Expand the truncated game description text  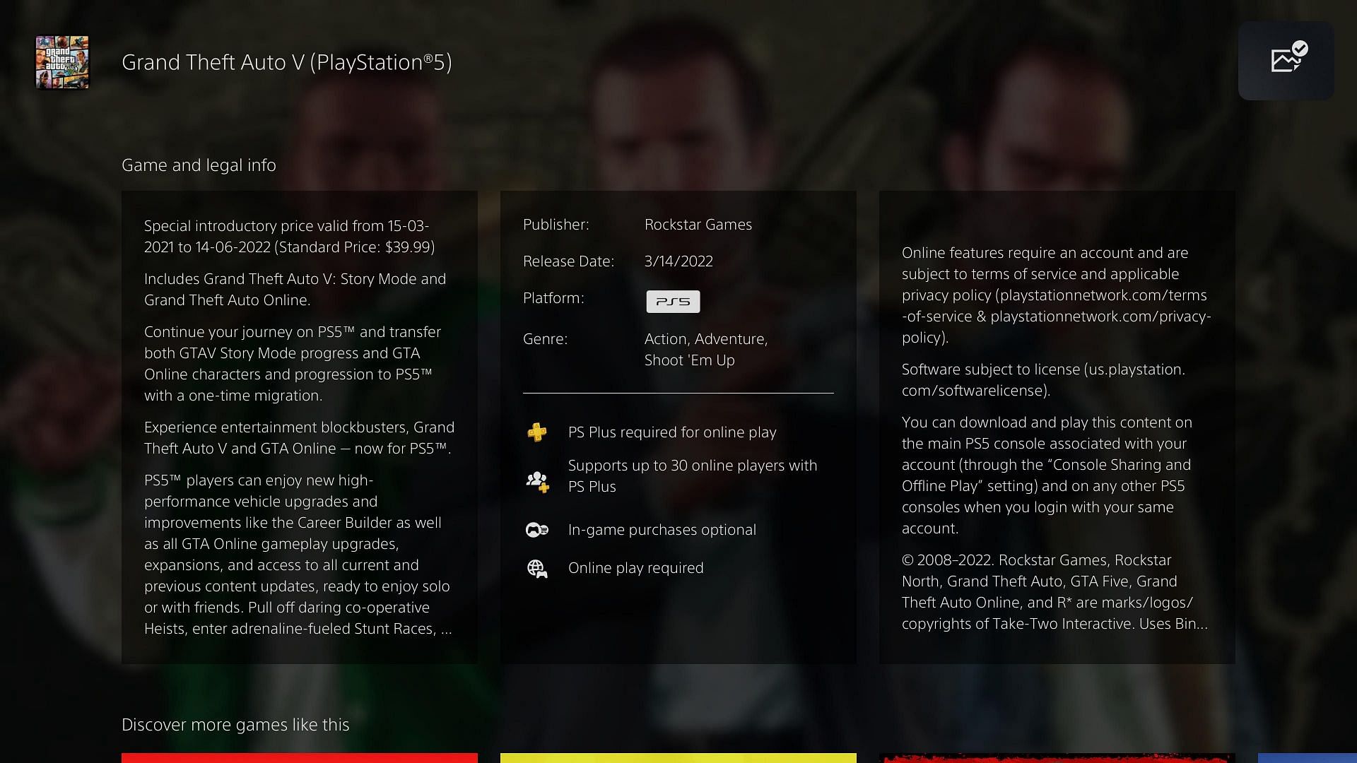point(448,629)
